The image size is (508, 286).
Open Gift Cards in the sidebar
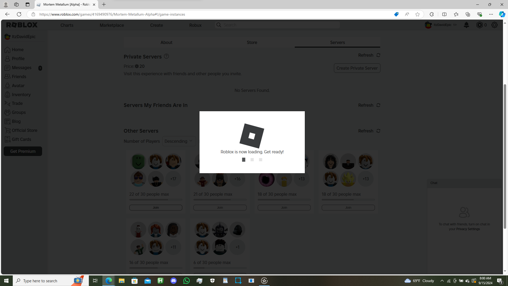pos(21,139)
